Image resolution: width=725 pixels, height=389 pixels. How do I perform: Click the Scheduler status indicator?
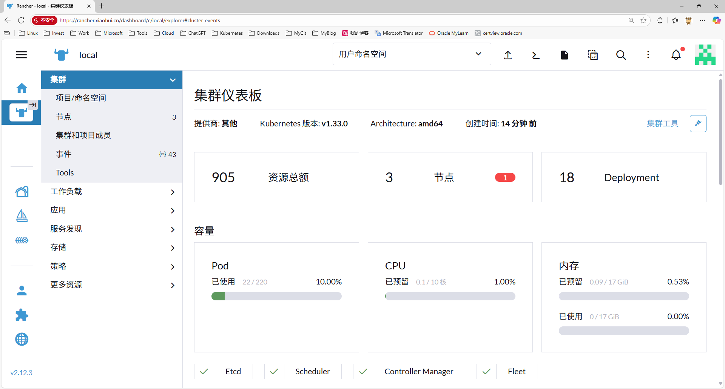(x=303, y=372)
